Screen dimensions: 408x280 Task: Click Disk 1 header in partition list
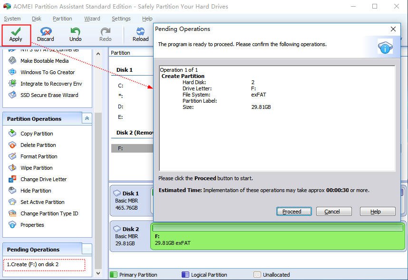click(125, 70)
